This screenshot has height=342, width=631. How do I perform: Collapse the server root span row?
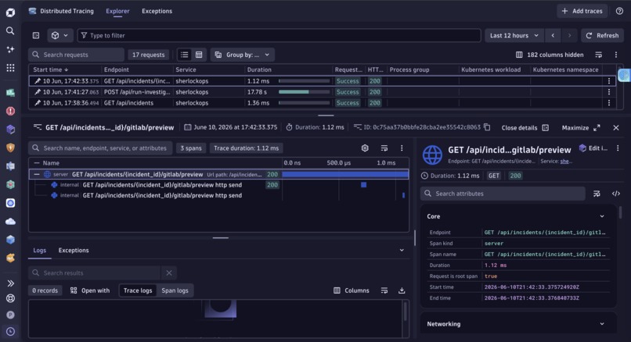coord(37,174)
